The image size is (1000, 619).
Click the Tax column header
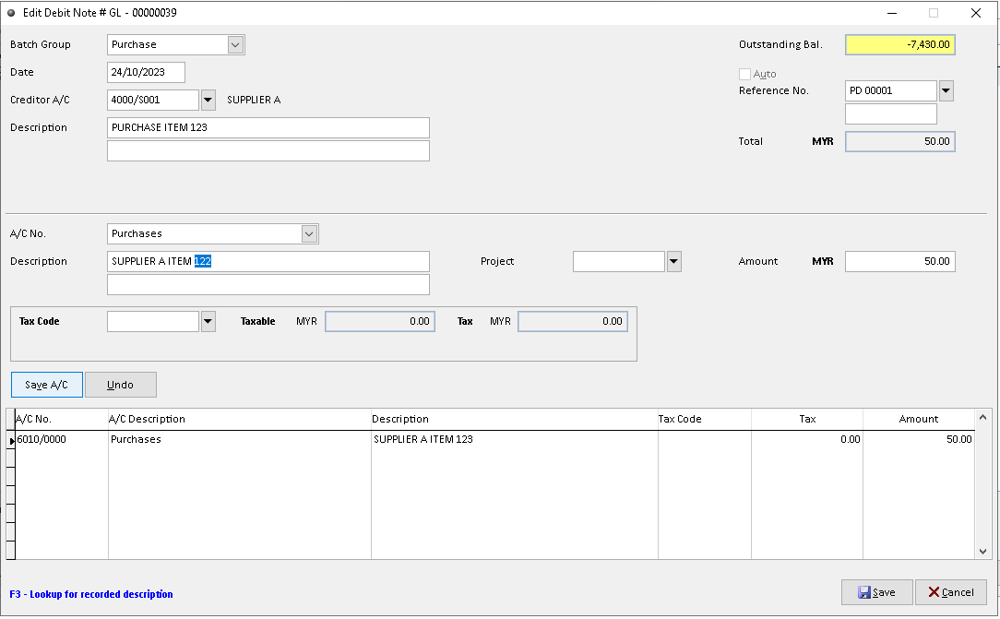807,419
